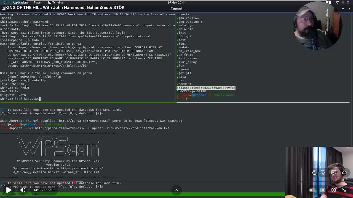The image size is (353, 198).
Task: Like the video with thumbs up
Action: [x=314, y=172]
